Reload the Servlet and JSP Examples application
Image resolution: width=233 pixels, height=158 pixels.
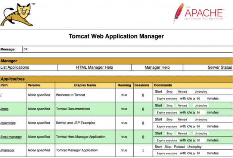(182, 120)
